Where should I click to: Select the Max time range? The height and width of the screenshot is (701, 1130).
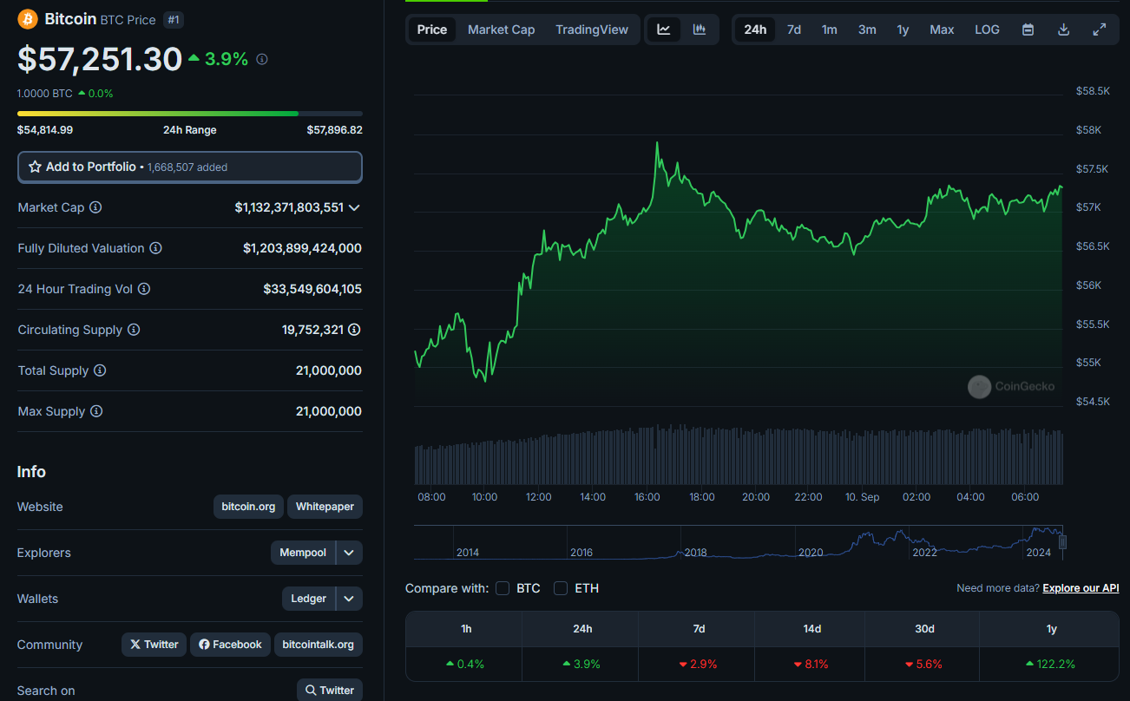pos(942,29)
